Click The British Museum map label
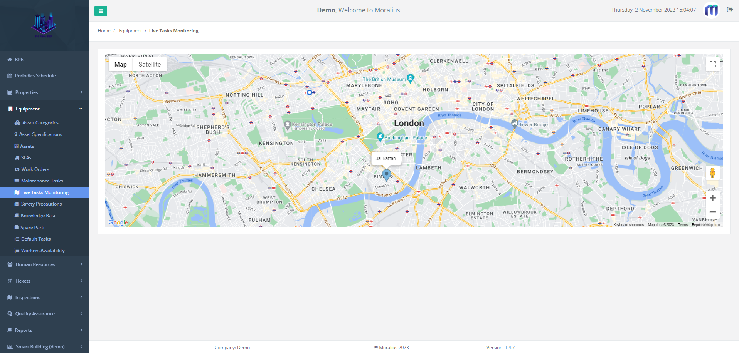 [x=384, y=79]
